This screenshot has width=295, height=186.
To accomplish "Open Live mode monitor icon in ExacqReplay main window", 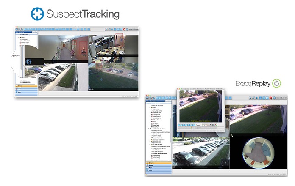I will pyautogui.click(x=147, y=98).
